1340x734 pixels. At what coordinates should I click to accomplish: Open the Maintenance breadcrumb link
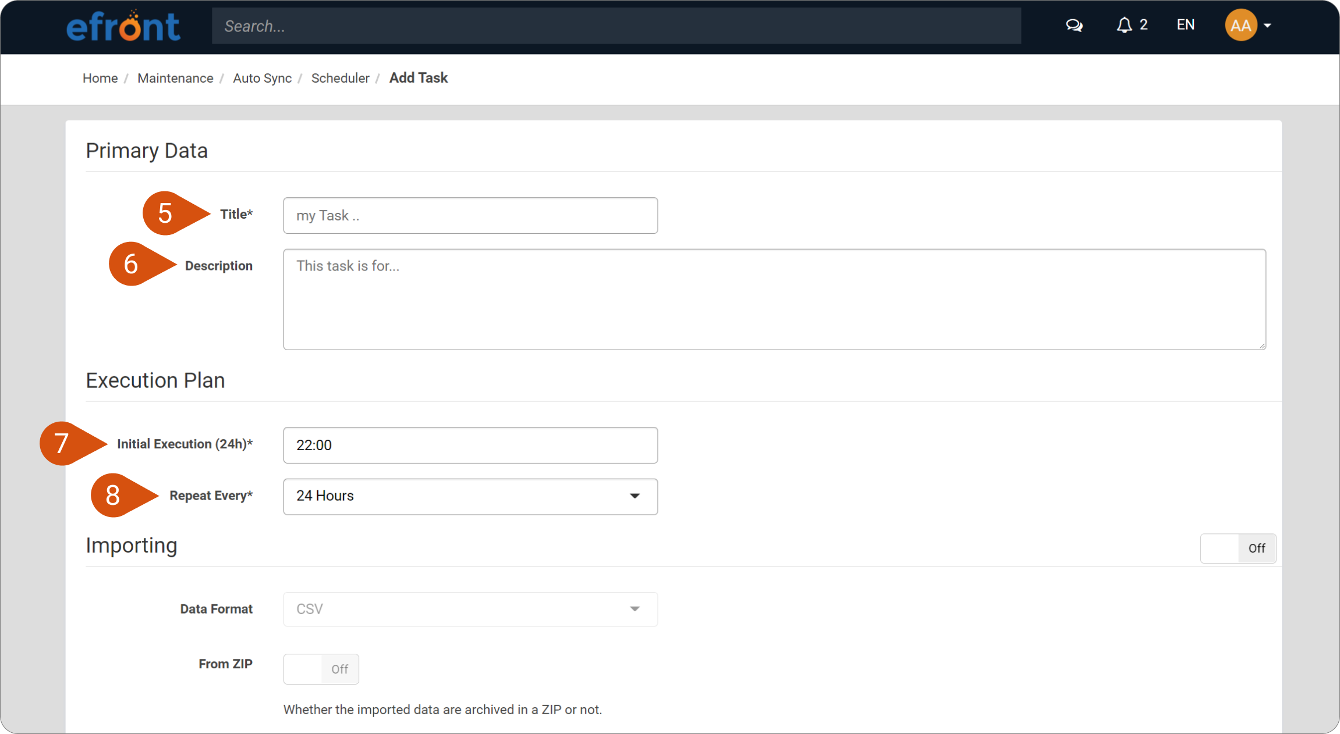click(175, 78)
